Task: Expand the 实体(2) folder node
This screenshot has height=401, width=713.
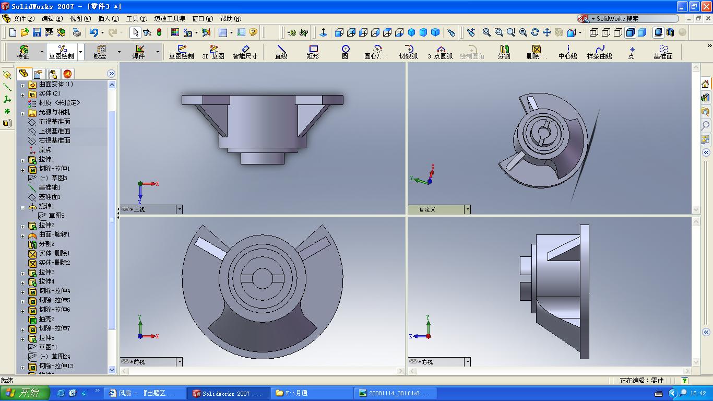Action: [x=22, y=94]
